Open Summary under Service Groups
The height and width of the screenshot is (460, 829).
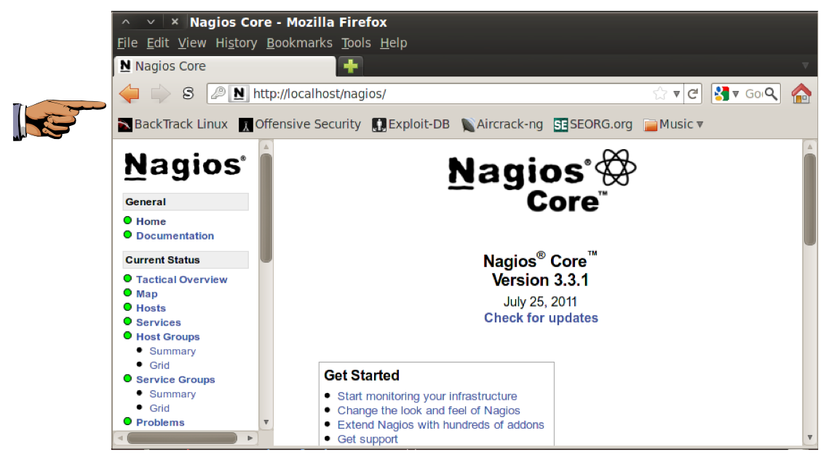tap(172, 394)
